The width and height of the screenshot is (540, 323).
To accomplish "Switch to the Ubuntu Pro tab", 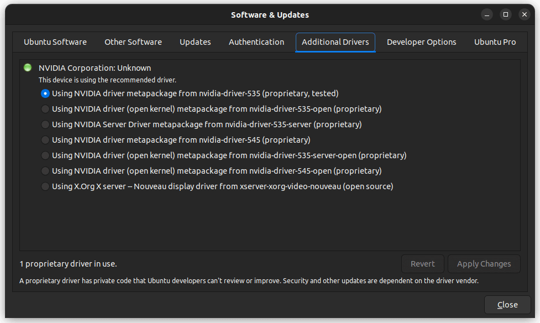I will (495, 42).
